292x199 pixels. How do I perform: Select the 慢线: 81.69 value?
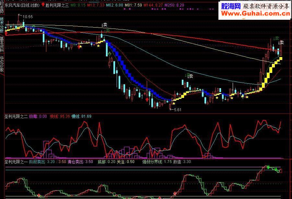[x=81, y=117]
